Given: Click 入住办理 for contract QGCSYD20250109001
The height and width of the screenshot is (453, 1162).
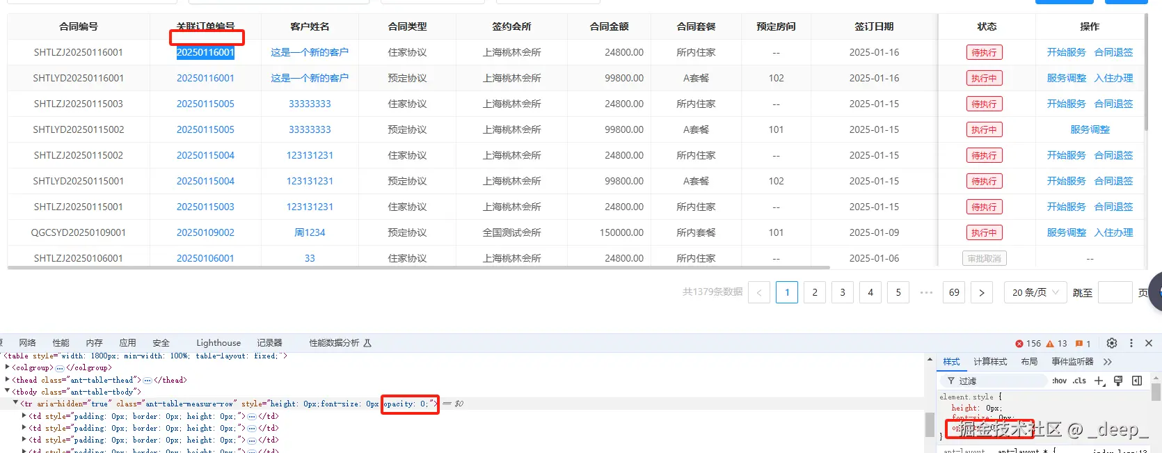Looking at the screenshot, I should (1113, 232).
